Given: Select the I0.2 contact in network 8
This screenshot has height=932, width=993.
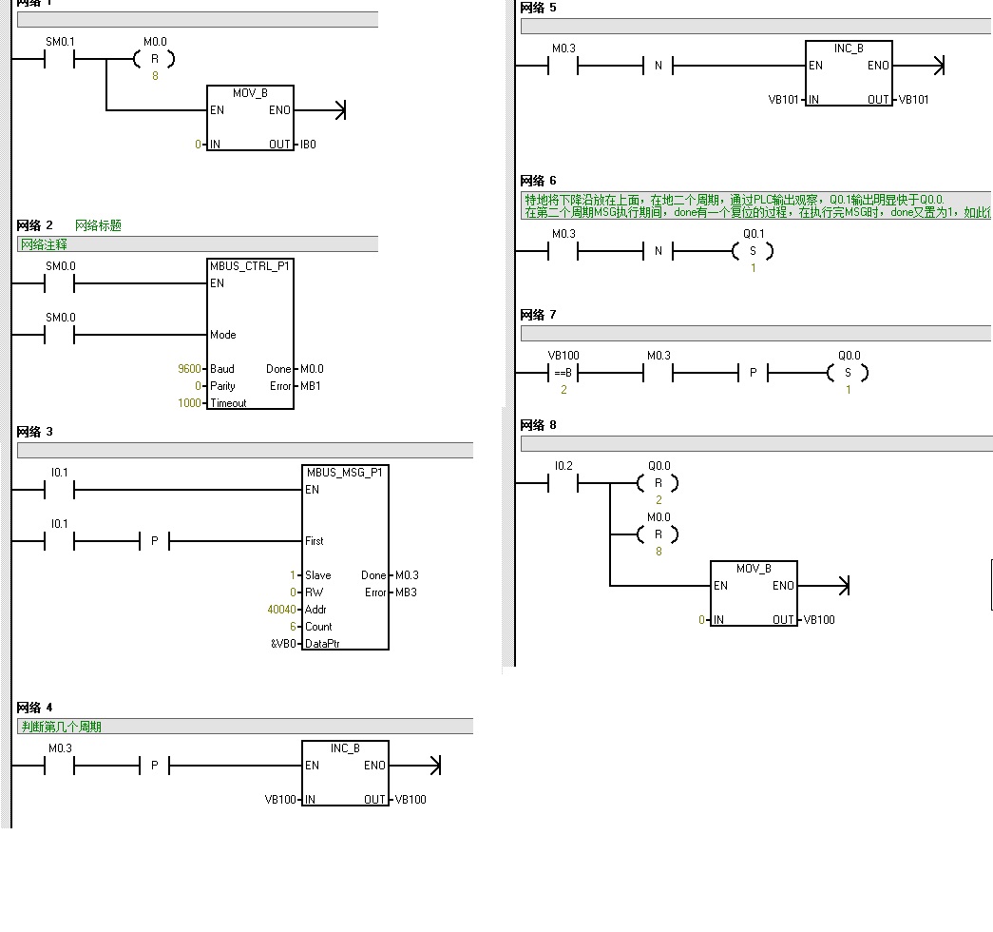Looking at the screenshot, I should point(563,483).
